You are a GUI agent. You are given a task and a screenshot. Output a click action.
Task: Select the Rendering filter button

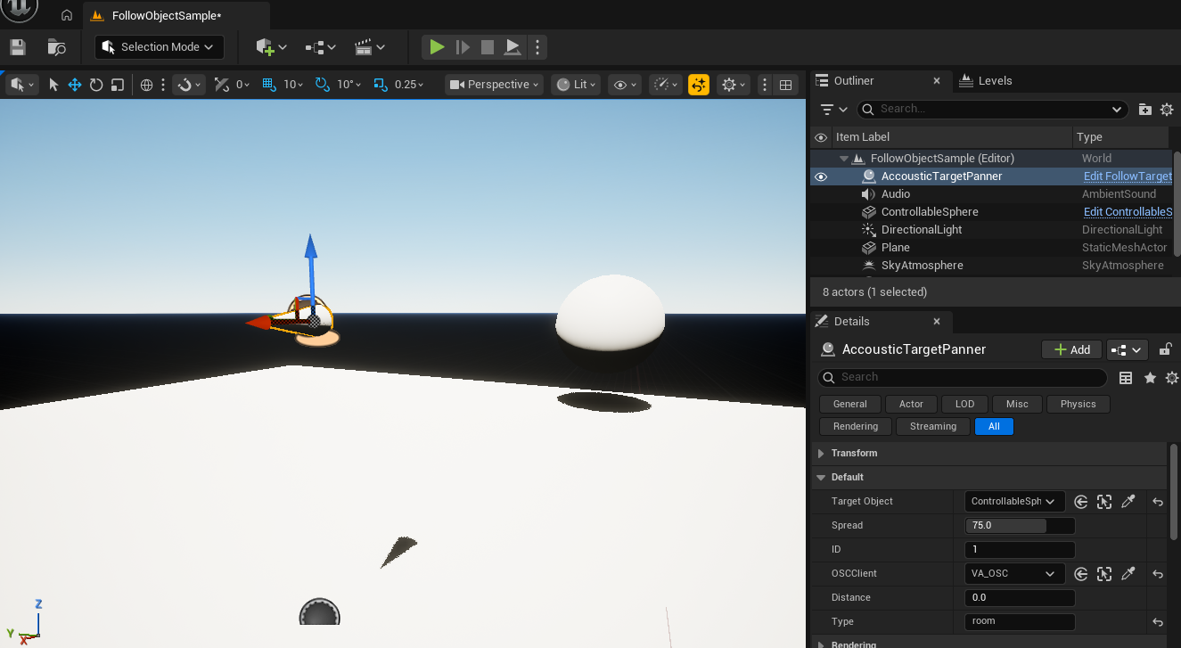[856, 426]
